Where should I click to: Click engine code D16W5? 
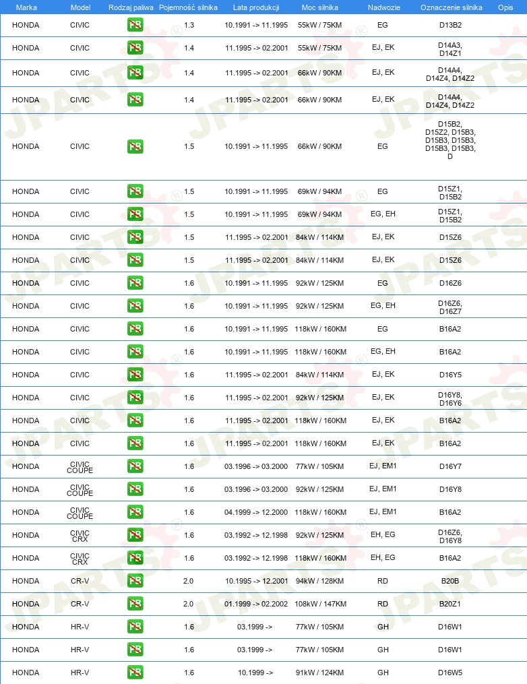(450, 673)
